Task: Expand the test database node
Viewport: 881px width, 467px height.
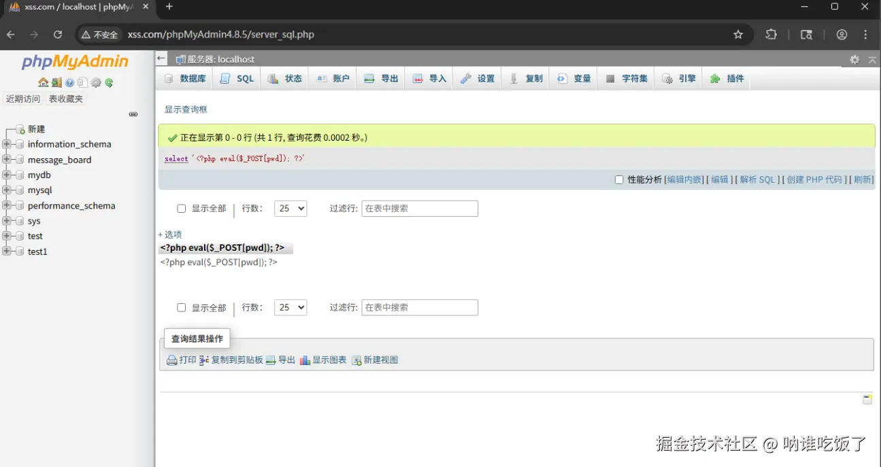Action: click(7, 236)
